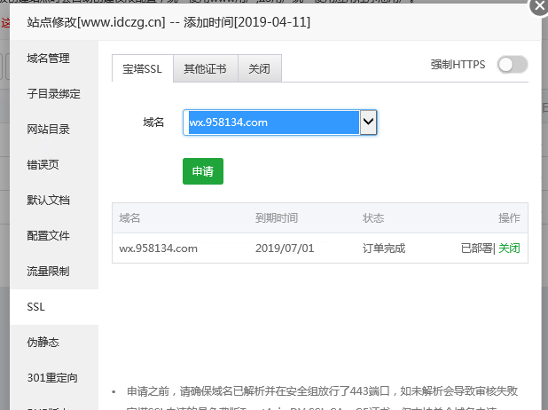Open 默认文档 in the sidebar
The width and height of the screenshot is (548, 410).
pos(49,201)
